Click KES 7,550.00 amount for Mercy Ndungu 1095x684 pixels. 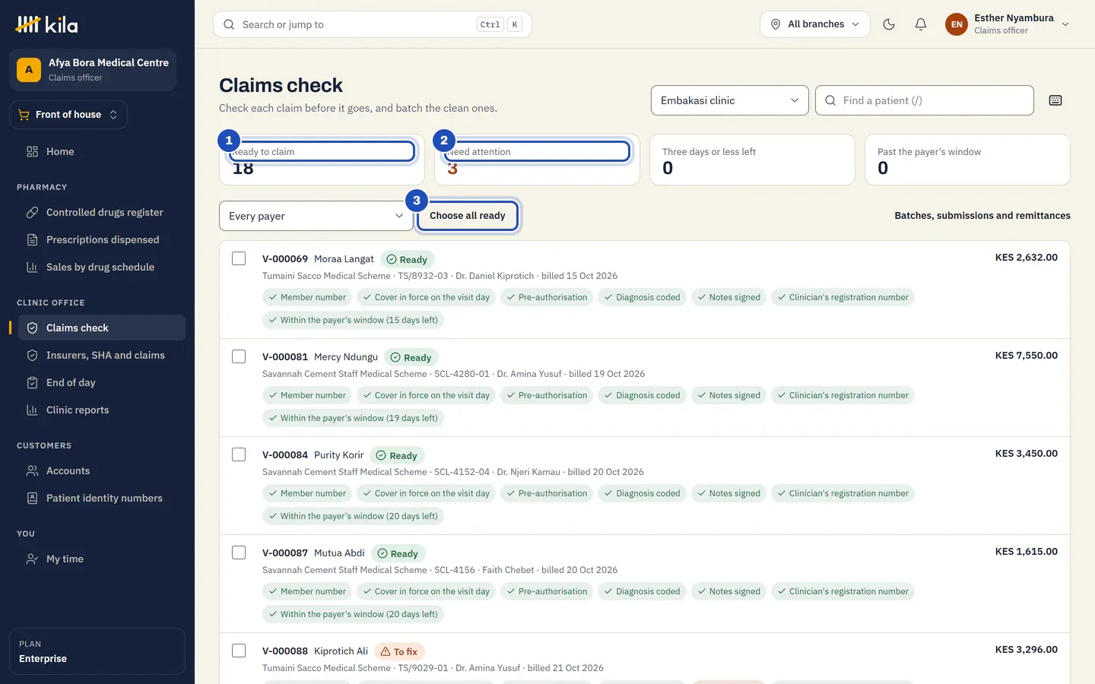click(x=1026, y=356)
